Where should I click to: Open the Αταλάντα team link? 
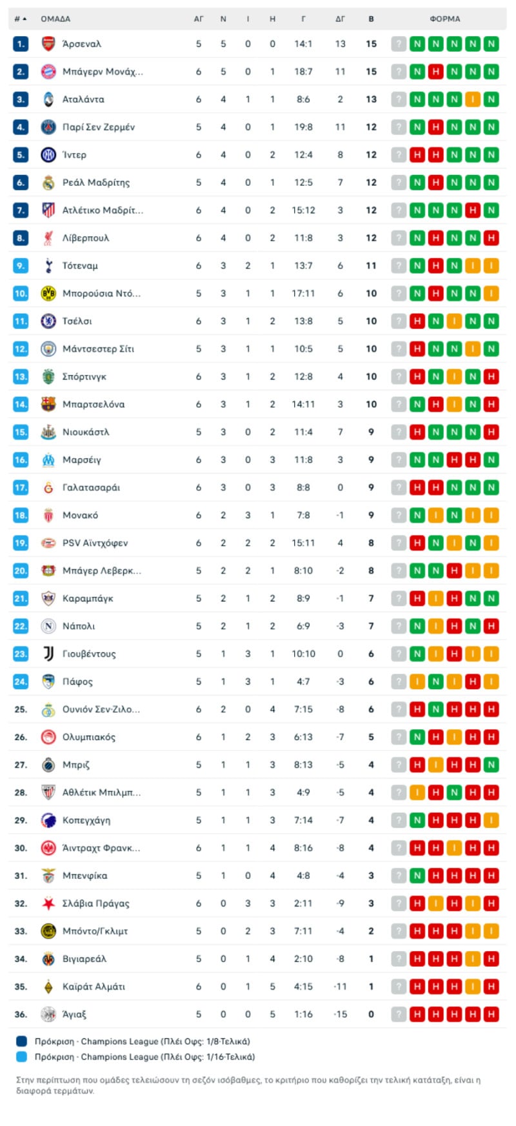(x=83, y=99)
